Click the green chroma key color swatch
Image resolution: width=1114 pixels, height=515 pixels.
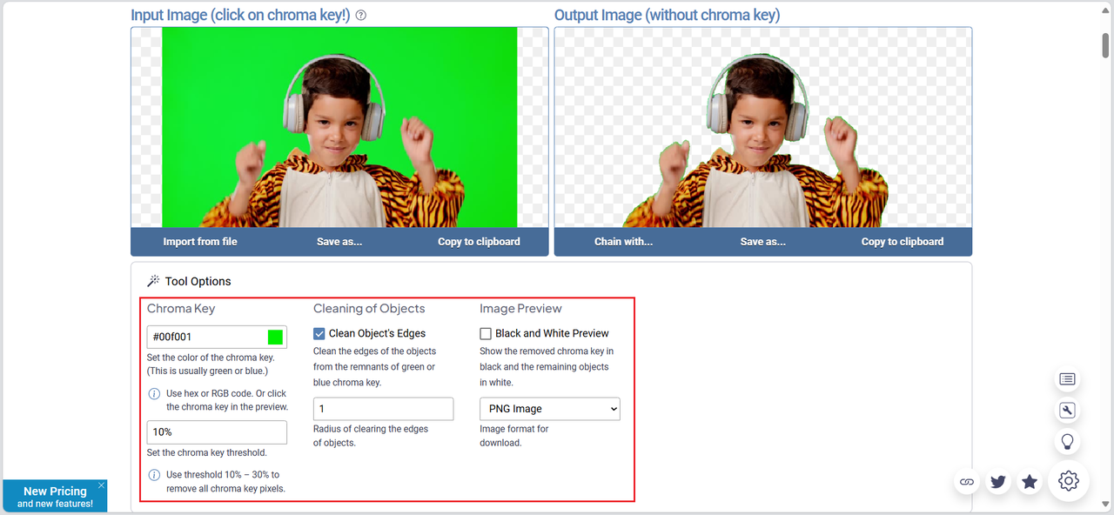pos(275,338)
